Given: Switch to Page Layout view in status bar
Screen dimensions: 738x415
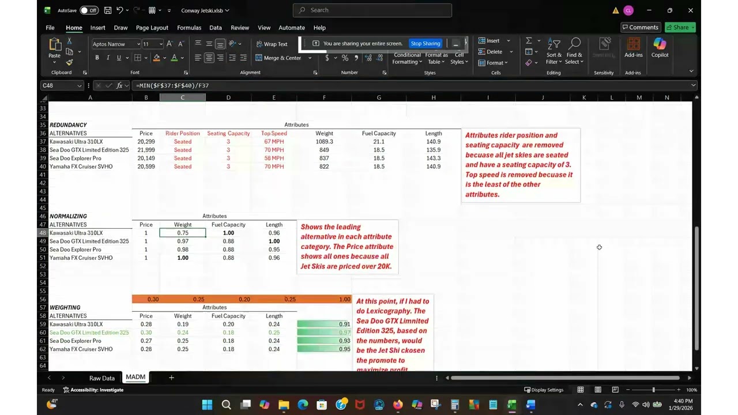Looking at the screenshot, I should pos(598,390).
